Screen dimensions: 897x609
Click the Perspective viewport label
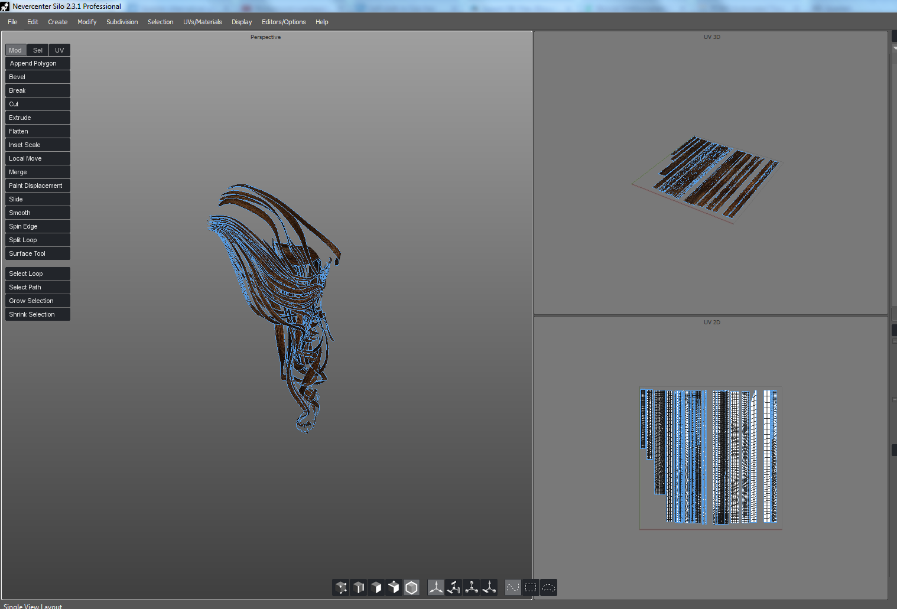coord(265,37)
